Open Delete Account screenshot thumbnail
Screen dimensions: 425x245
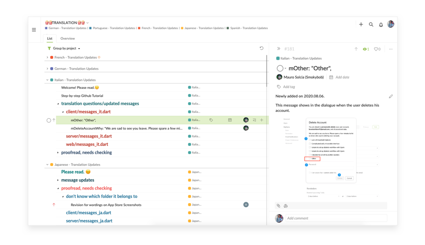point(331,158)
